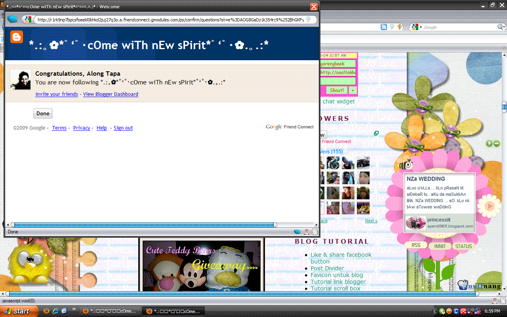Click Along Tapa profile picture

click(x=21, y=79)
